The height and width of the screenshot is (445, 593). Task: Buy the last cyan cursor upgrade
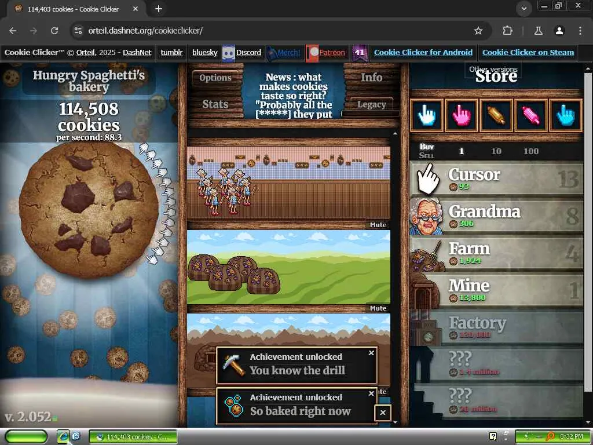566,115
